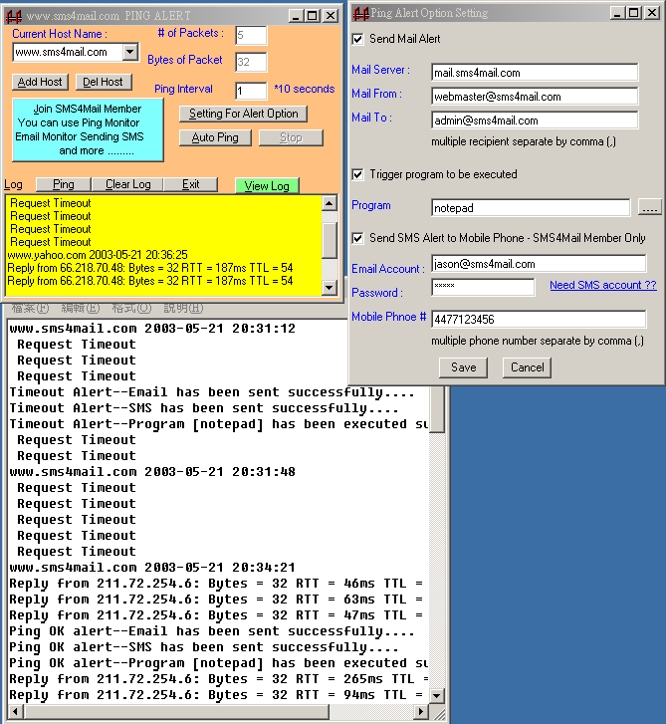The width and height of the screenshot is (666, 724).
Task: Click the Join SMS4Mail Member banner
Action: 88,129
